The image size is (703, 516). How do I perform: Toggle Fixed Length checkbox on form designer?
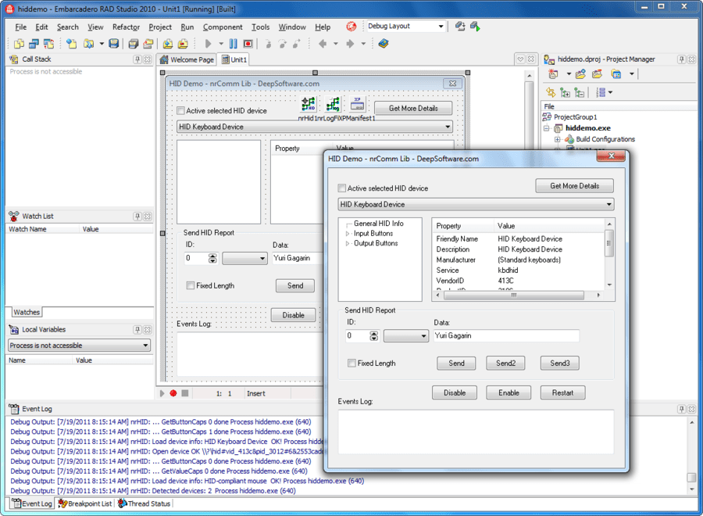point(191,286)
